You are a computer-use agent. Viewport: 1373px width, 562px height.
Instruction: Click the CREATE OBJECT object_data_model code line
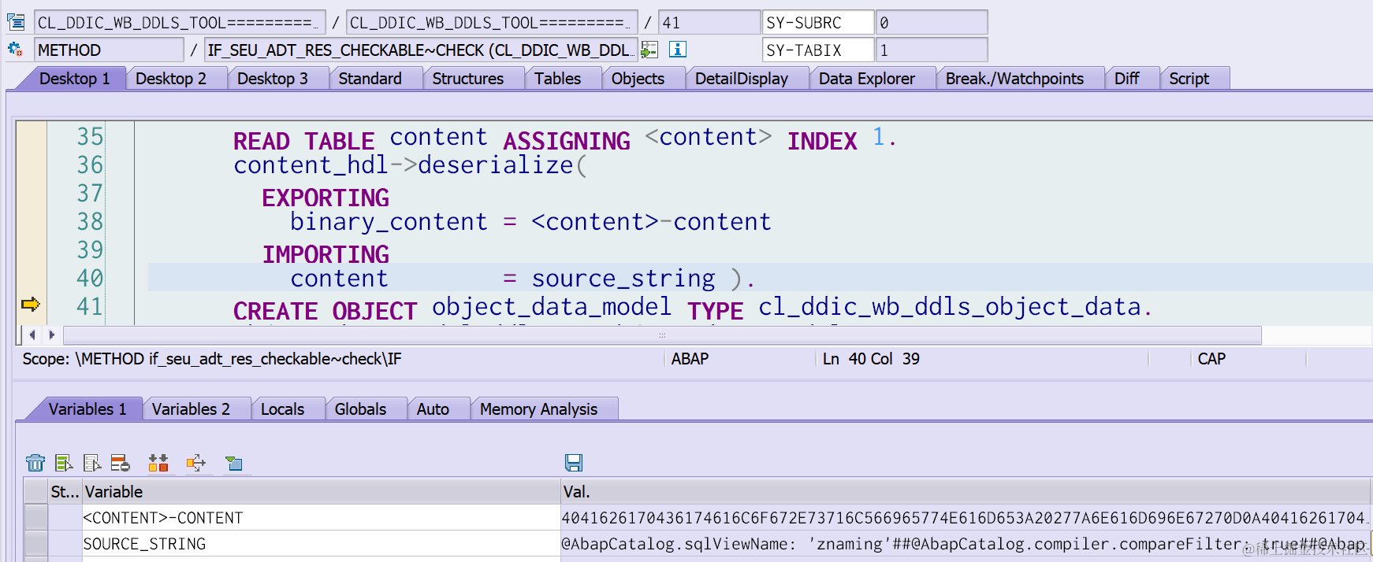693,308
